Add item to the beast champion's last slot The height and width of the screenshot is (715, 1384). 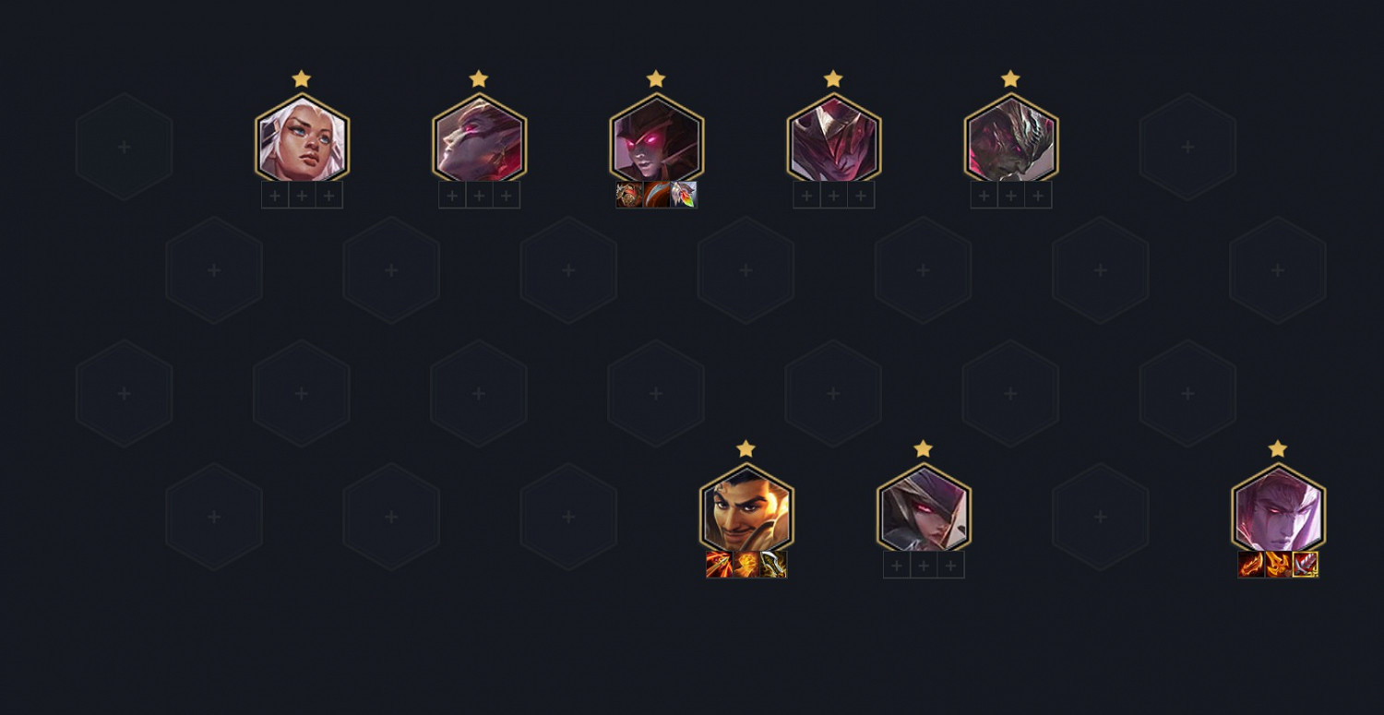pyautogui.click(x=1038, y=195)
